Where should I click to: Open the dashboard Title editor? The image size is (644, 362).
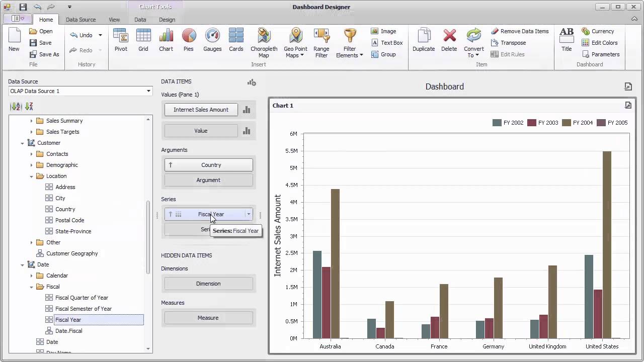click(x=567, y=40)
